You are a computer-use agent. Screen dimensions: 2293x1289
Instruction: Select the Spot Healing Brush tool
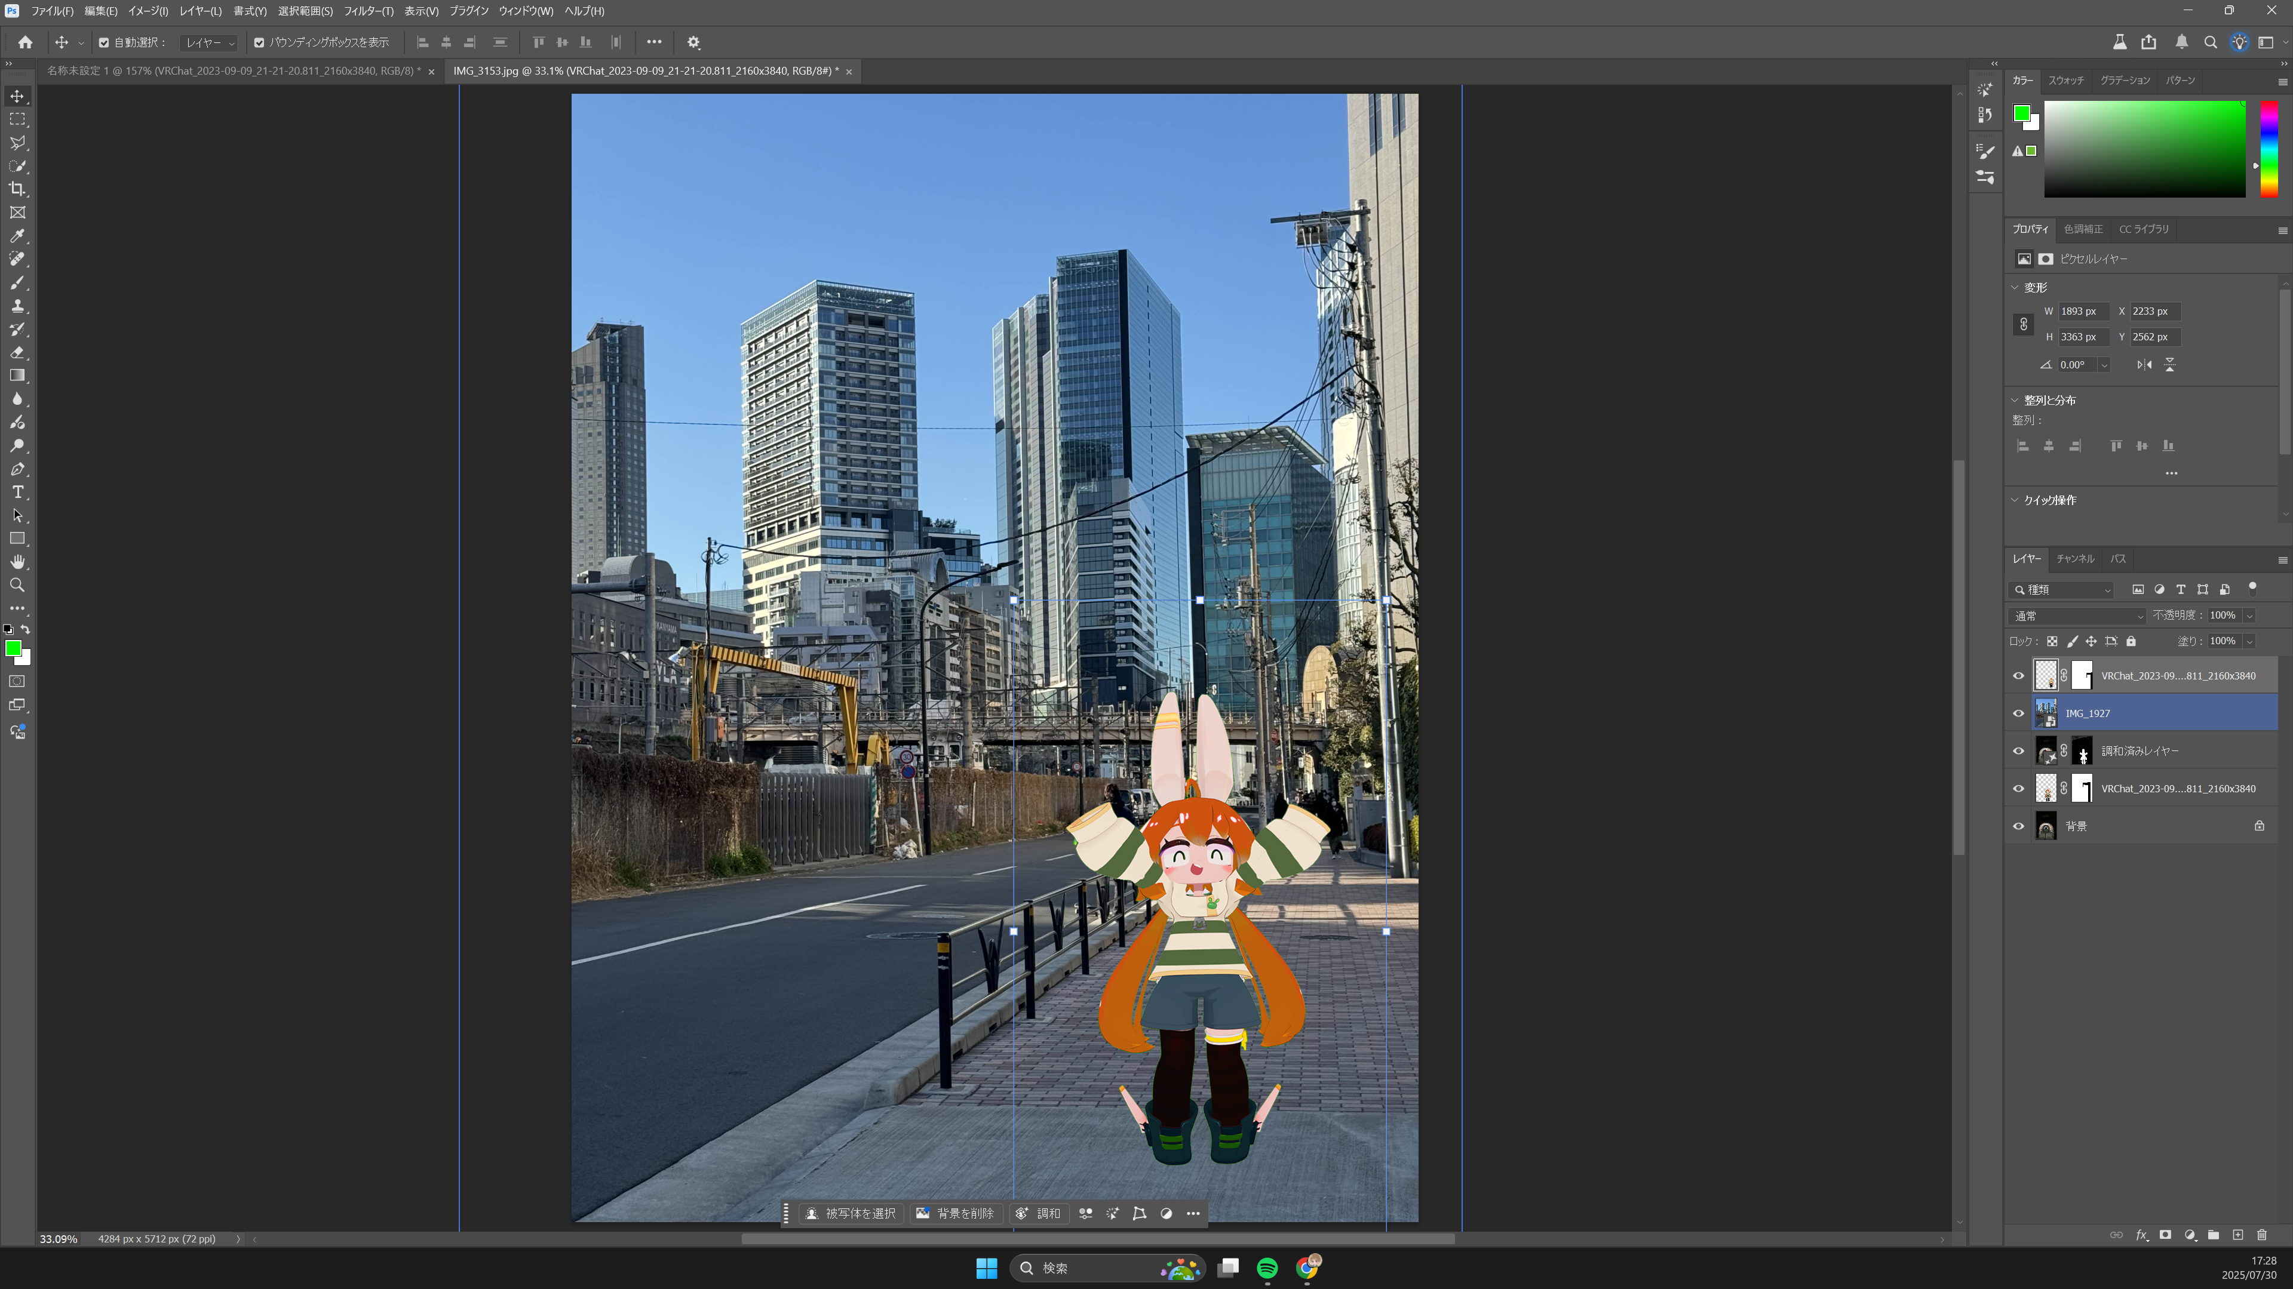pos(17,259)
